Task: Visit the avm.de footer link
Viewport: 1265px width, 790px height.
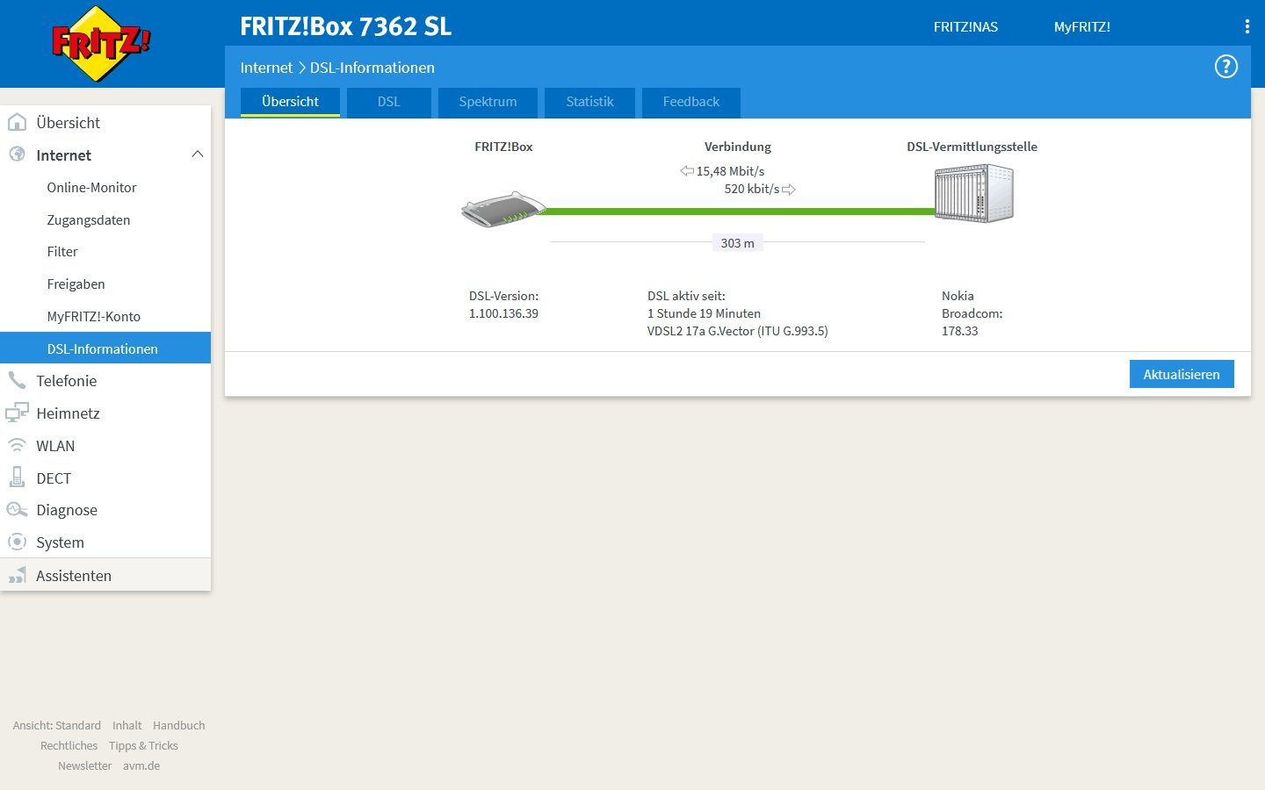Action: tap(141, 765)
